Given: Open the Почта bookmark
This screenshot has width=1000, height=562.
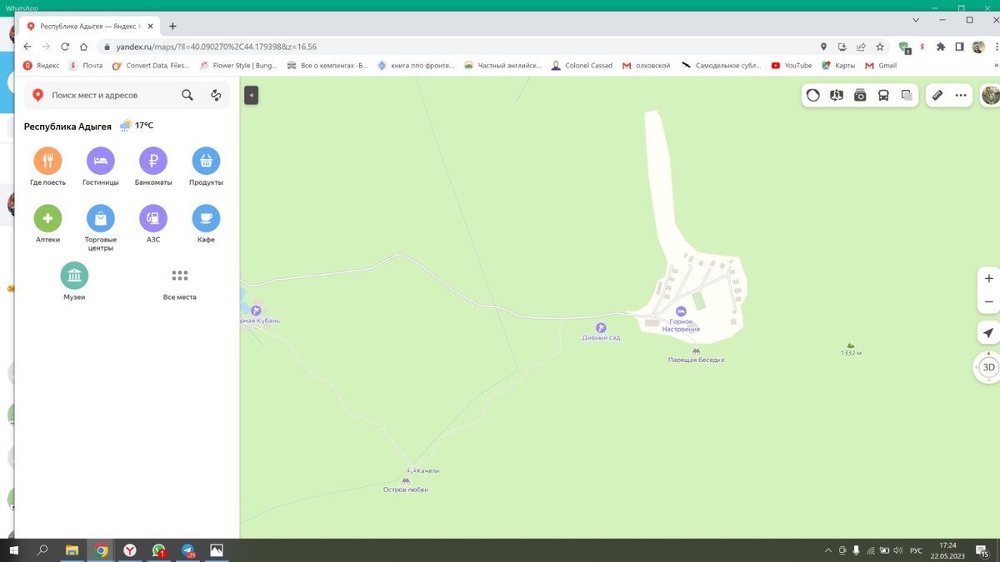Looking at the screenshot, I should (86, 65).
